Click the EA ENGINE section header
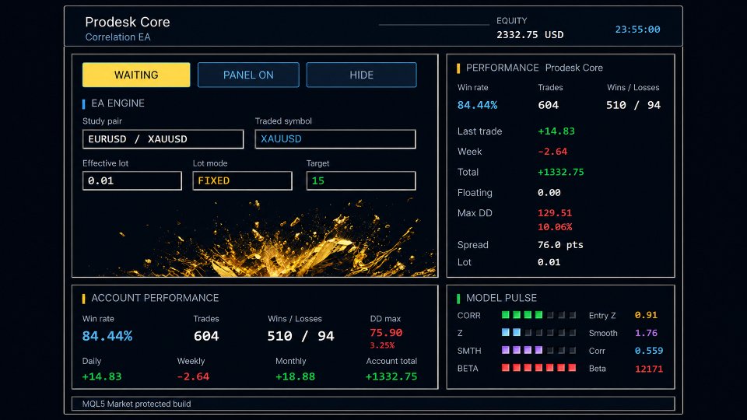The height and width of the screenshot is (420, 747). click(x=117, y=103)
